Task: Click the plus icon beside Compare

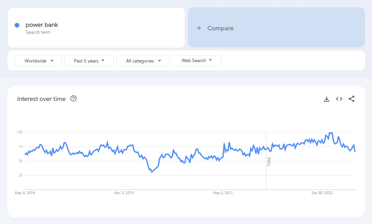Action: tap(199, 28)
